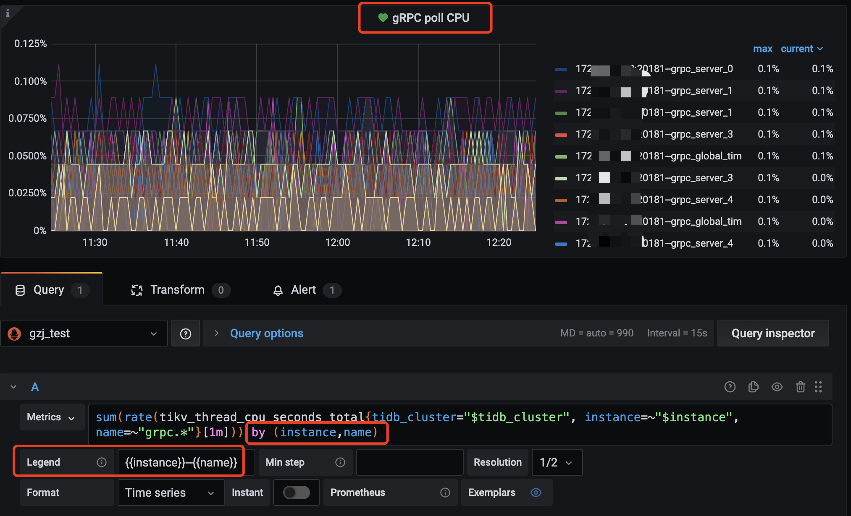
Task: Click the grpc_server_0 legend color swatch
Action: (561, 69)
